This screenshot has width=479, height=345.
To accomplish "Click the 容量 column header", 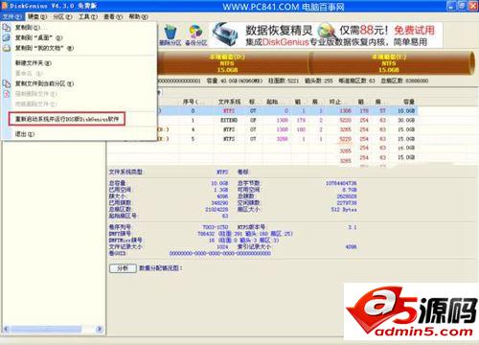I will coord(409,102).
